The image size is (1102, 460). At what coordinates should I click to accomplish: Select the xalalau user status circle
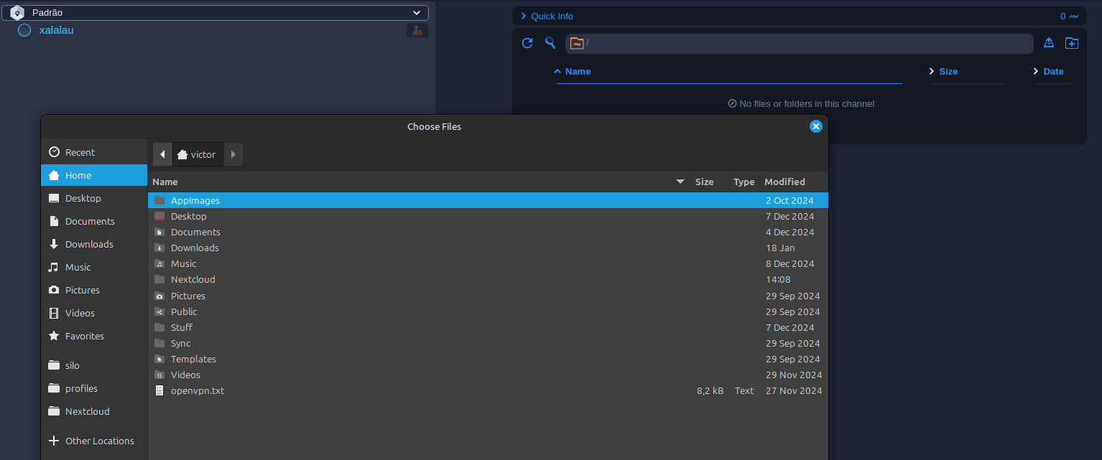click(x=24, y=30)
